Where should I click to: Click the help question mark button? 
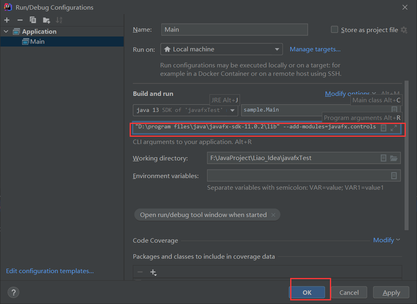coord(13,293)
